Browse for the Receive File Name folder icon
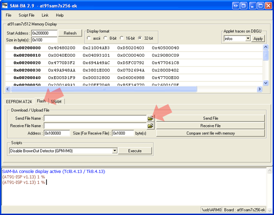The width and height of the screenshot is (274, 215). [x=150, y=126]
